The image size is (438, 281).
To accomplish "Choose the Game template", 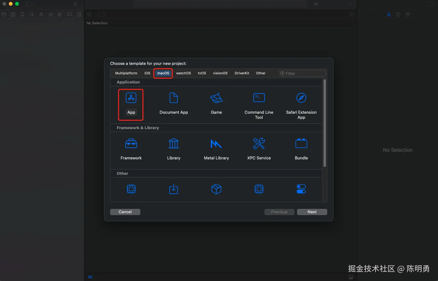I will (216, 104).
